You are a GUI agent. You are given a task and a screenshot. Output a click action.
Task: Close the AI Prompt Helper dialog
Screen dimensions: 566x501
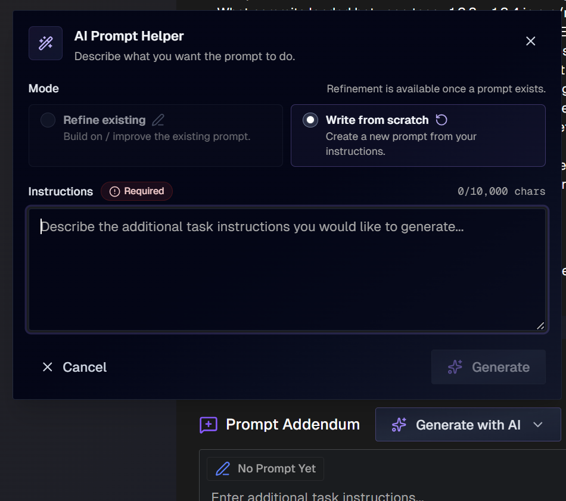point(530,41)
